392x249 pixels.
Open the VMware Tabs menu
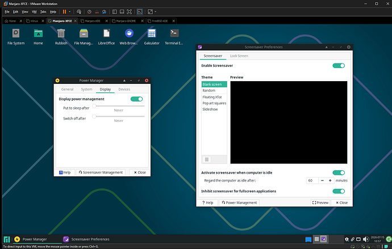(x=43, y=12)
